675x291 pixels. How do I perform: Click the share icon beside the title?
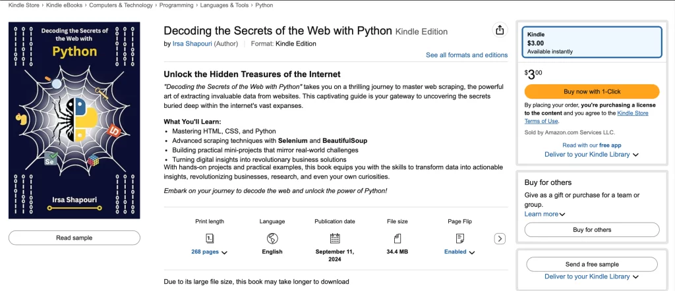[x=500, y=30]
